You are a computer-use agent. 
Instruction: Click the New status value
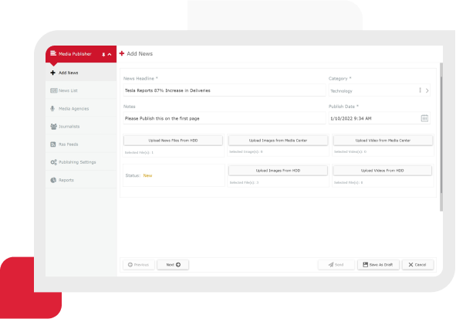147,175
